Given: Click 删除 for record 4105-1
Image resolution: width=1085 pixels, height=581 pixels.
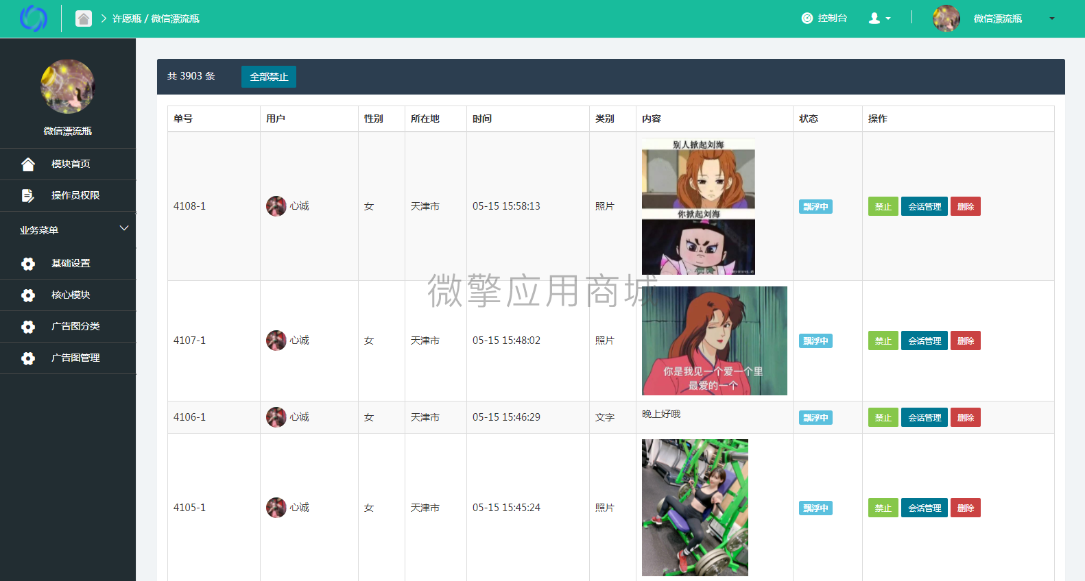Looking at the screenshot, I should pos(966,508).
